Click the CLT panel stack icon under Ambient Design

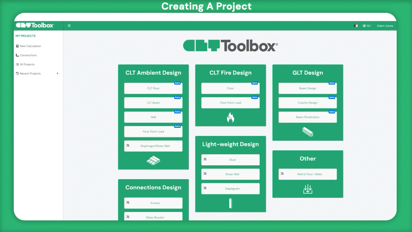pos(153,160)
